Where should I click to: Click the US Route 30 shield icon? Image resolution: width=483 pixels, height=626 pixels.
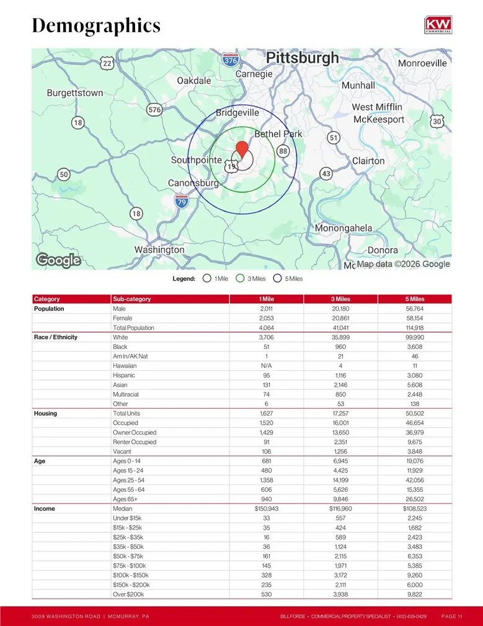pyautogui.click(x=437, y=122)
